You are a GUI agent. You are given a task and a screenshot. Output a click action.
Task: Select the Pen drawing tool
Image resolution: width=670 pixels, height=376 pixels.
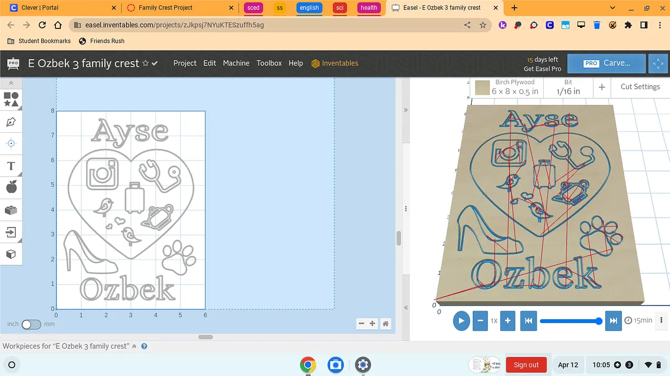coord(11,122)
